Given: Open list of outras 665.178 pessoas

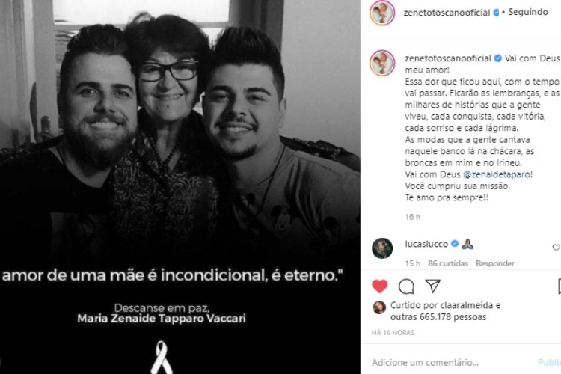Looking at the screenshot, I should pos(438,317).
